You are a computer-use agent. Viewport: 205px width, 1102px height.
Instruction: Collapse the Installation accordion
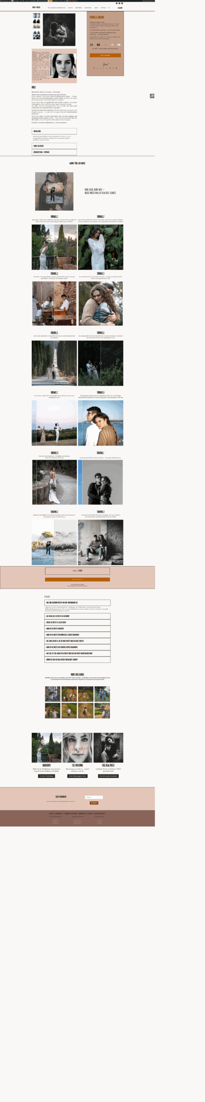point(54,131)
